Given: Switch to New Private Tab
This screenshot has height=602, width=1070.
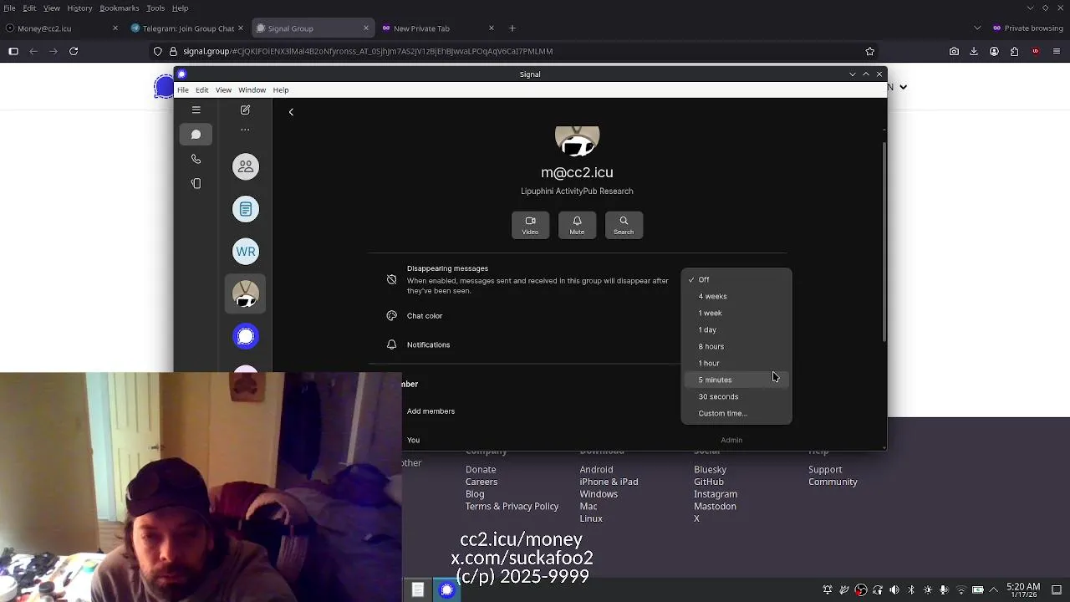Looking at the screenshot, I should tap(438, 28).
